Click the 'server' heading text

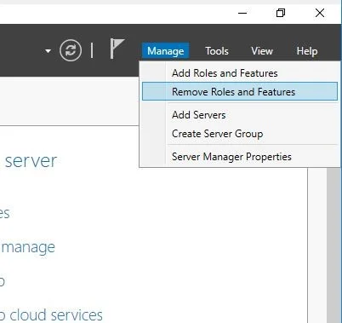31,161
